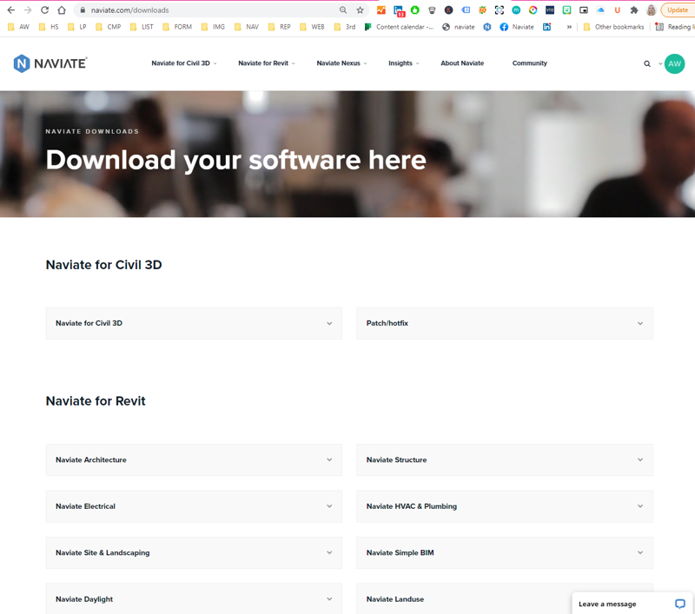Open Chrome profile avatar photo
The height and width of the screenshot is (614, 695).
click(x=651, y=10)
